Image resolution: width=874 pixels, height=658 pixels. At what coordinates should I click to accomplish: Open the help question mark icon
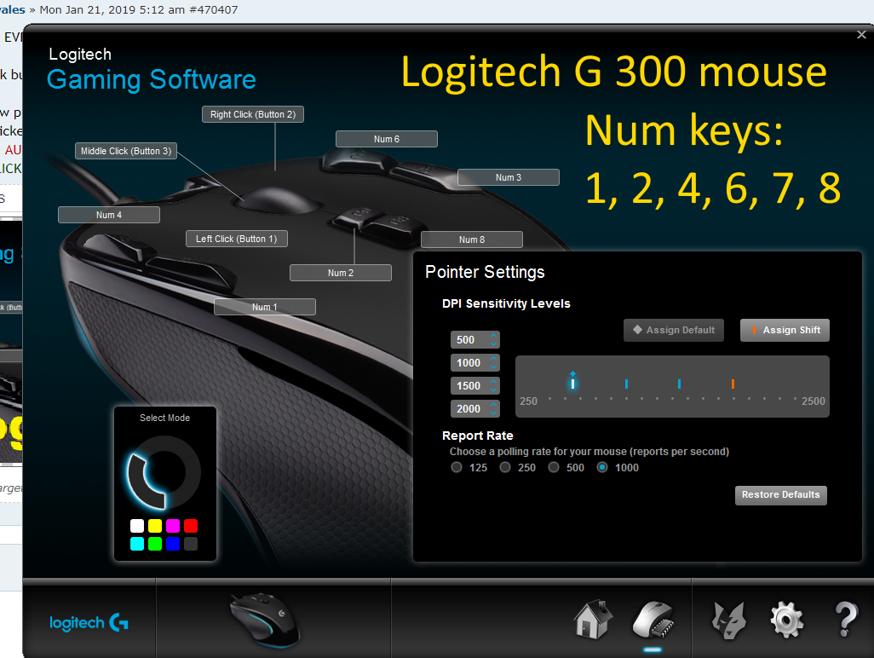[846, 619]
